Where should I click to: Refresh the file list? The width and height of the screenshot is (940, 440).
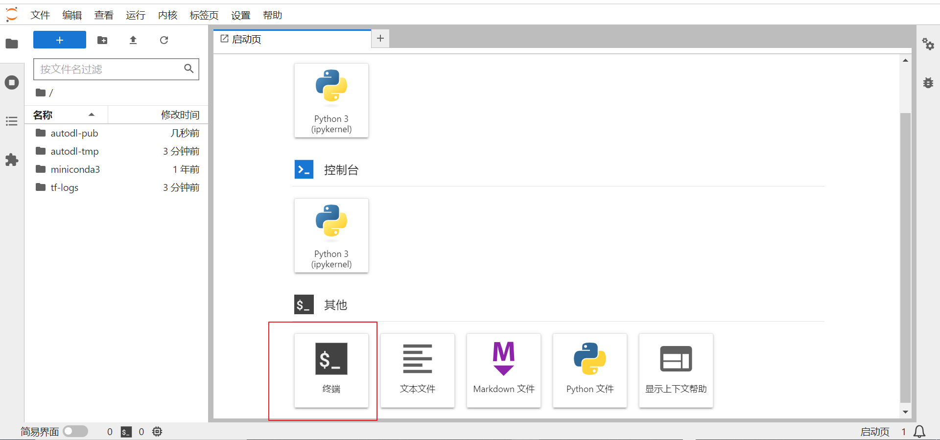pyautogui.click(x=164, y=40)
